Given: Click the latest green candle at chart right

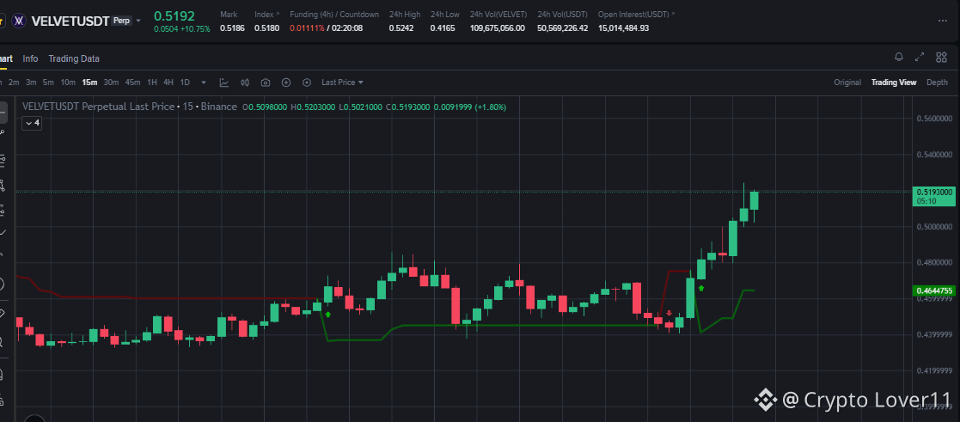Looking at the screenshot, I should (x=754, y=200).
